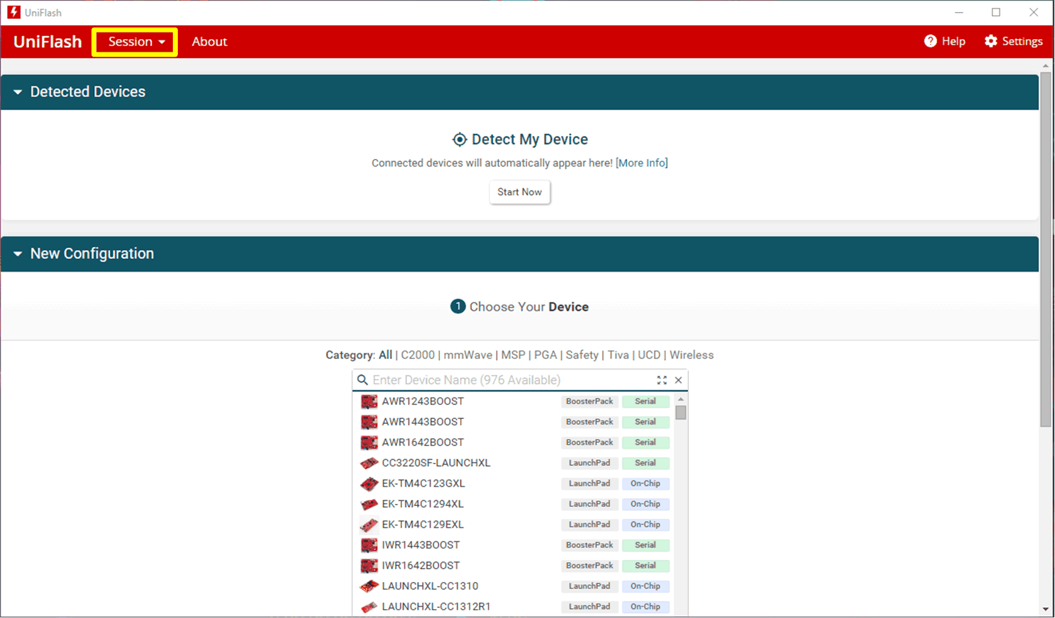The height and width of the screenshot is (618, 1055).
Task: Select EK-TM4C1294XL from the device list
Action: [423, 504]
